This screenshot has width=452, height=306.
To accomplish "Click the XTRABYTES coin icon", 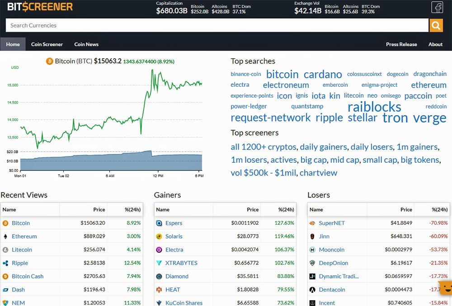I will 159,263.
